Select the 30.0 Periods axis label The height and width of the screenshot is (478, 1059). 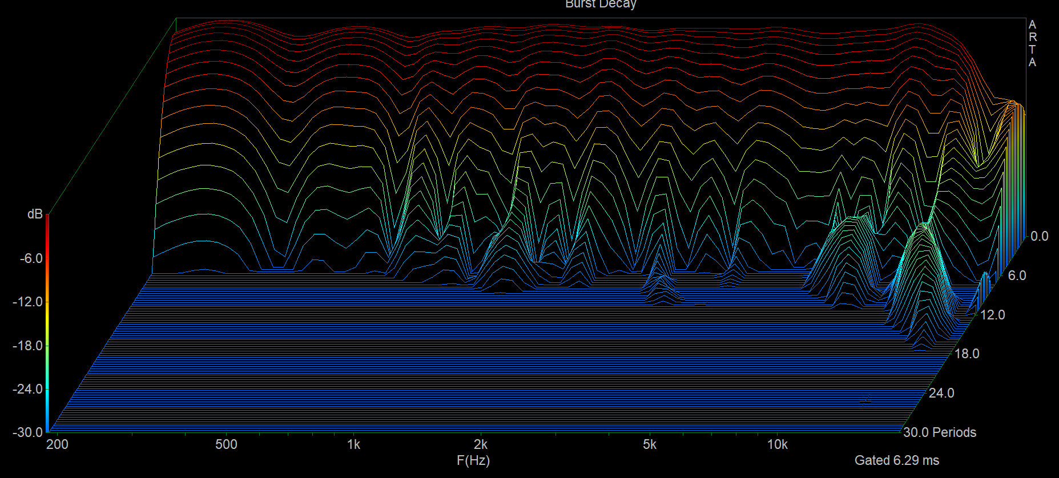tap(940, 432)
